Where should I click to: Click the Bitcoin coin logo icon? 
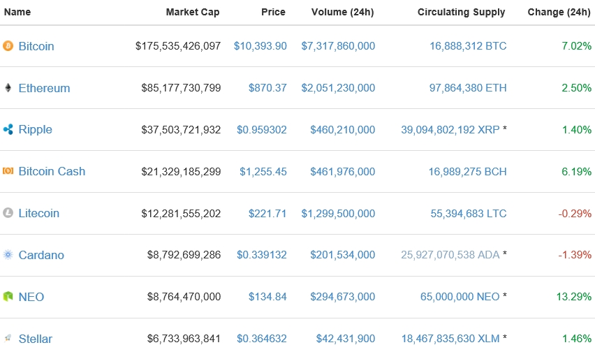click(x=8, y=46)
